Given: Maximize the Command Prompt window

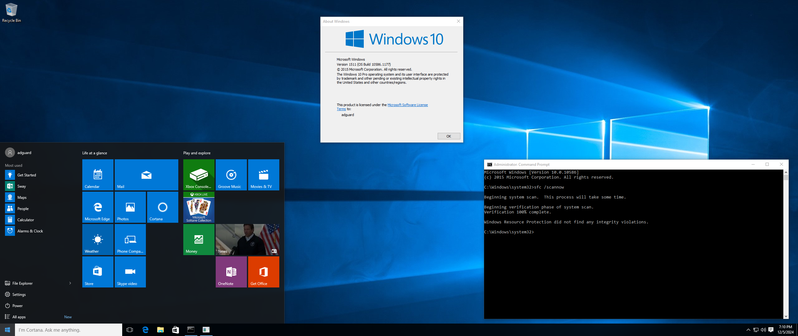Looking at the screenshot, I should point(767,165).
